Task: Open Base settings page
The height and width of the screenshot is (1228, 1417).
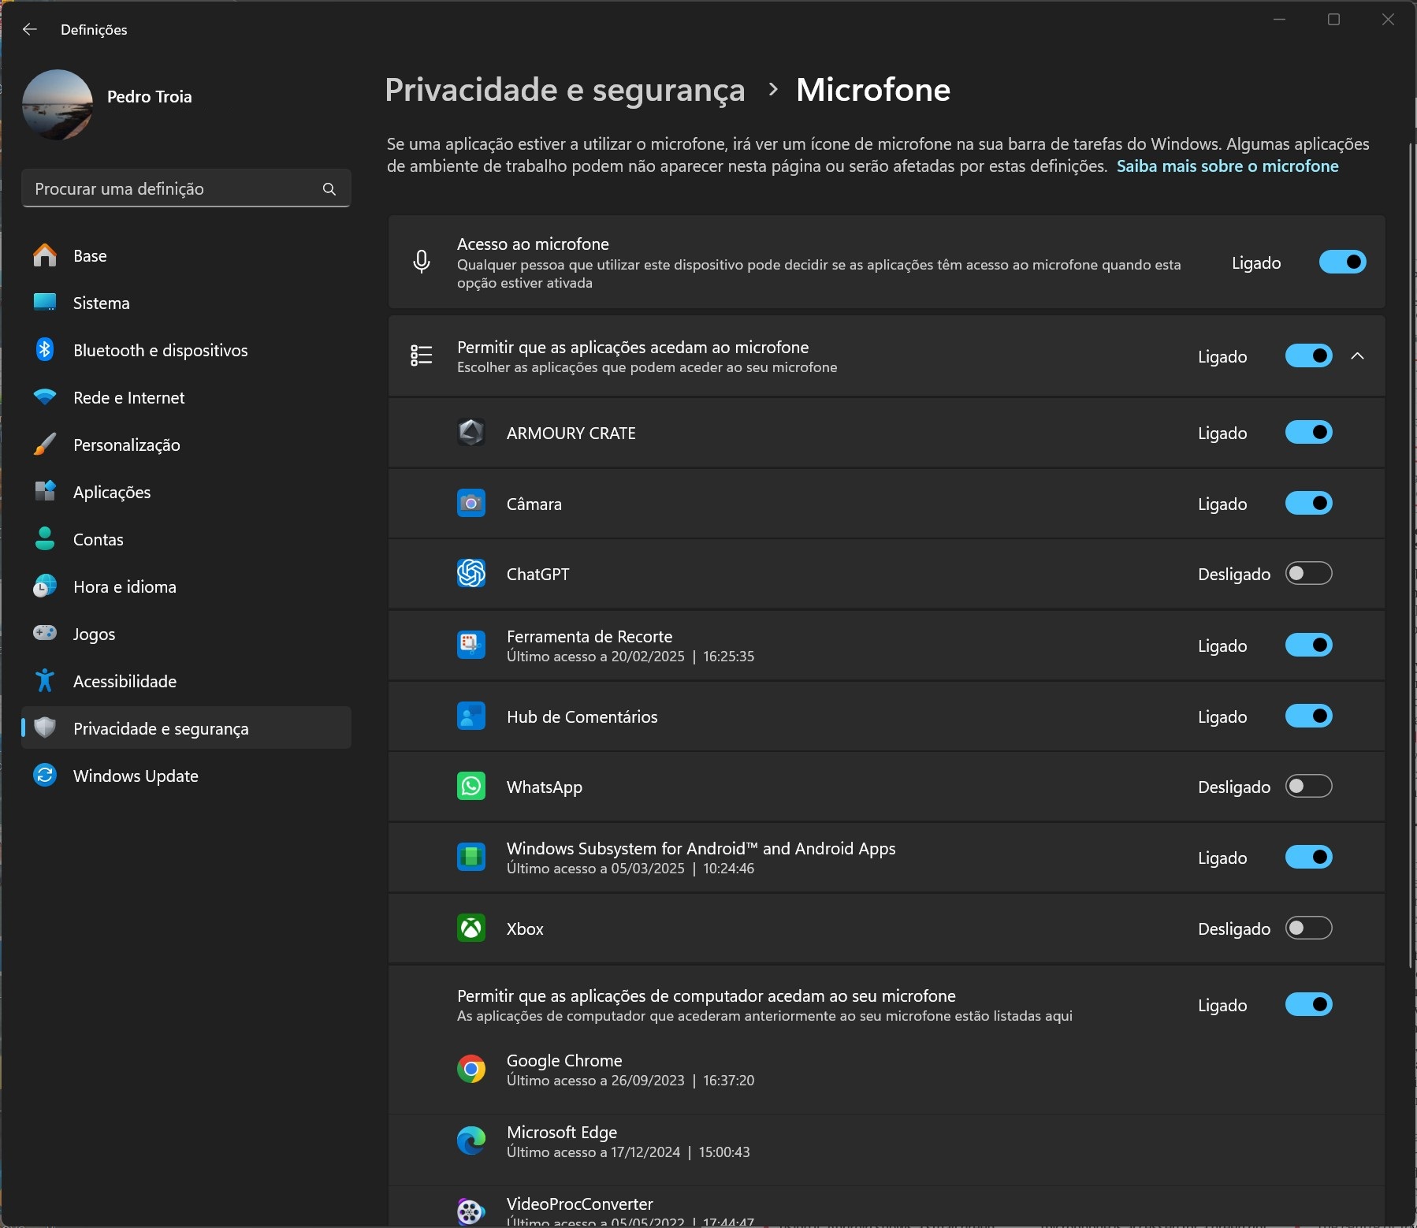Action: click(x=186, y=255)
